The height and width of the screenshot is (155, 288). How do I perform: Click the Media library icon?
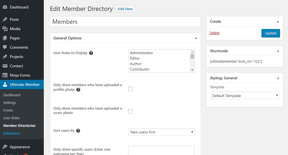5,29
